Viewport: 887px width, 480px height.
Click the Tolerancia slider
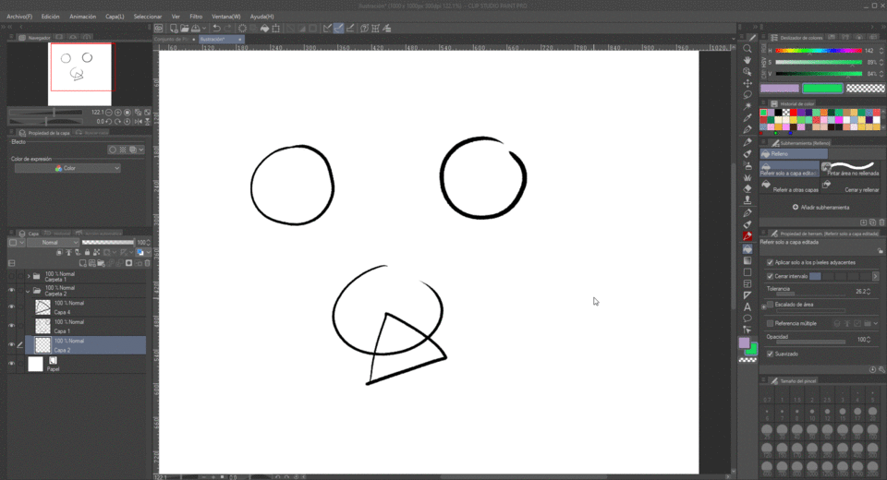[804, 296]
